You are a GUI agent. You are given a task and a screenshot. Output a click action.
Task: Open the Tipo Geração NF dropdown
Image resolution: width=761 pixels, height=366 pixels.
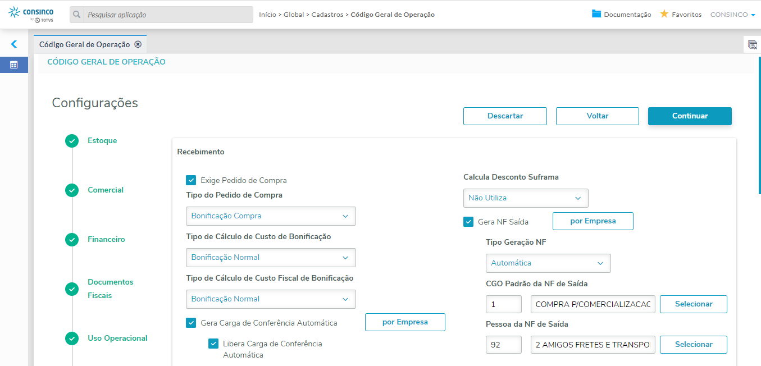click(548, 263)
